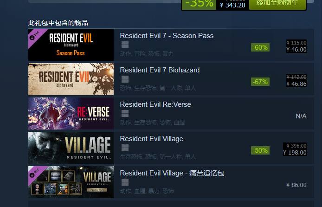This screenshot has height=207, width=322.
Task: Click Windows icon under Resident Evil 7 Season Pass
Action: pyautogui.click(x=125, y=45)
